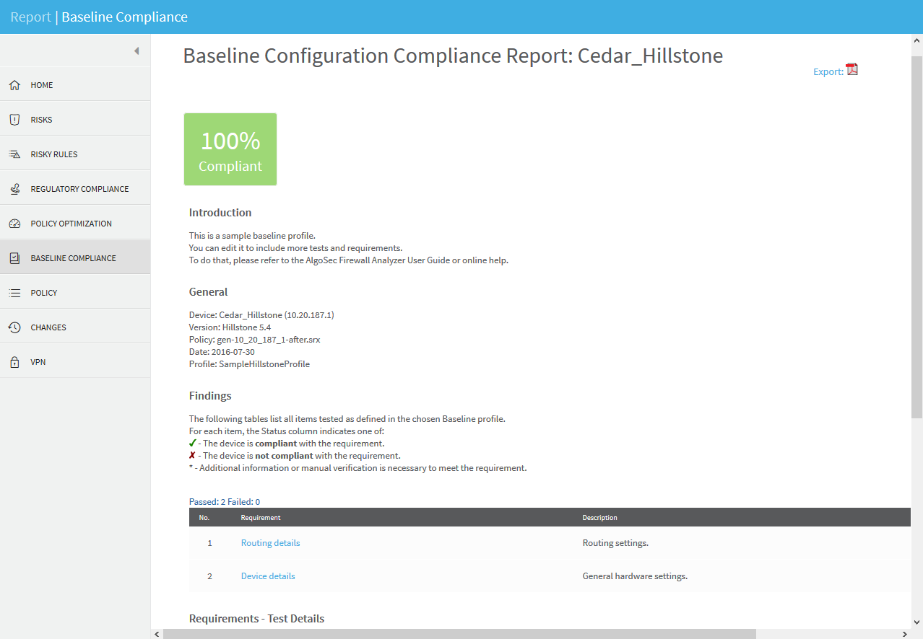Click the scroll right arrow button
Viewport: 923px width, 639px height.
coord(906,633)
